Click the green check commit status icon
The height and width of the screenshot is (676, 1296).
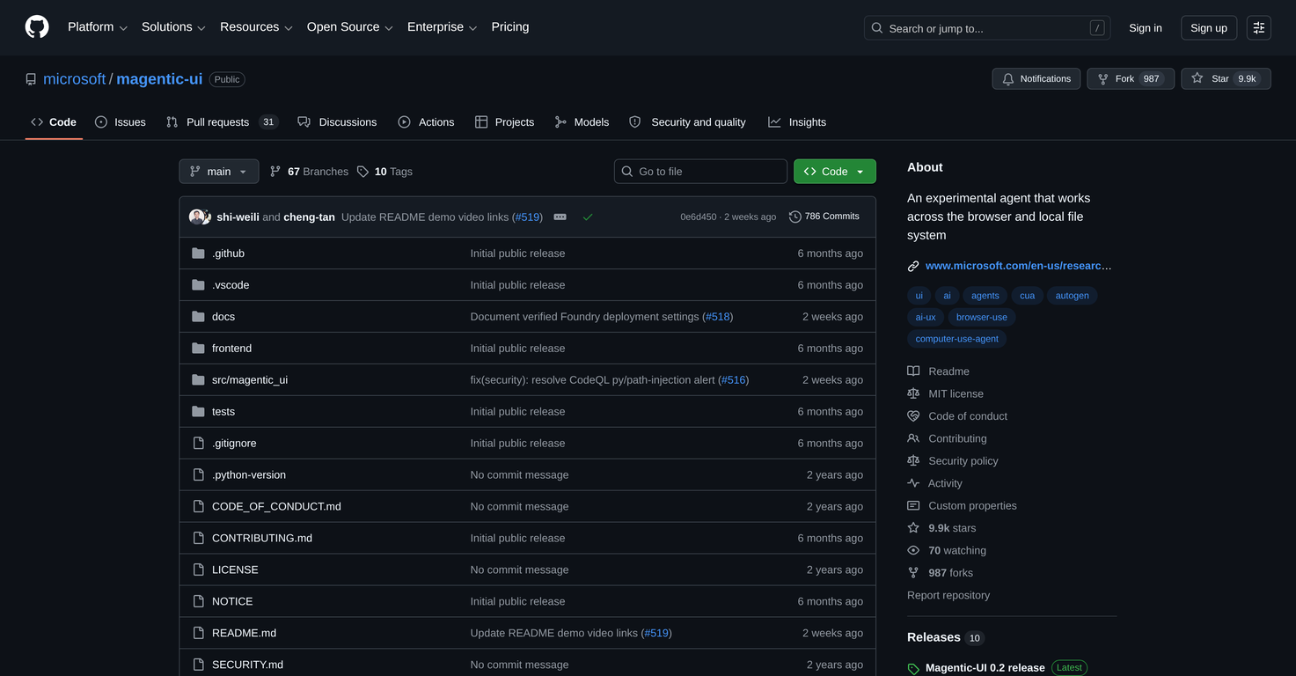[x=588, y=217]
